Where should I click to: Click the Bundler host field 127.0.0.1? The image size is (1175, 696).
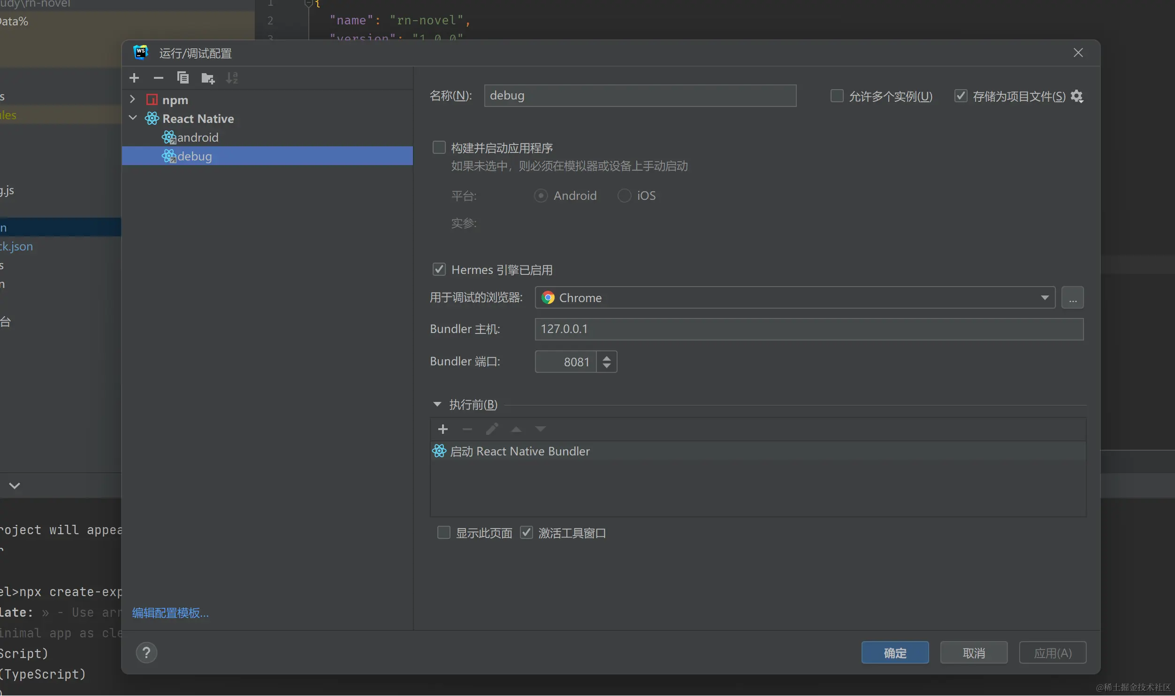[809, 329]
